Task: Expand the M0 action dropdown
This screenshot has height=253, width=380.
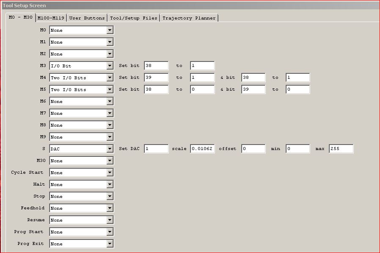Action: click(x=110, y=31)
